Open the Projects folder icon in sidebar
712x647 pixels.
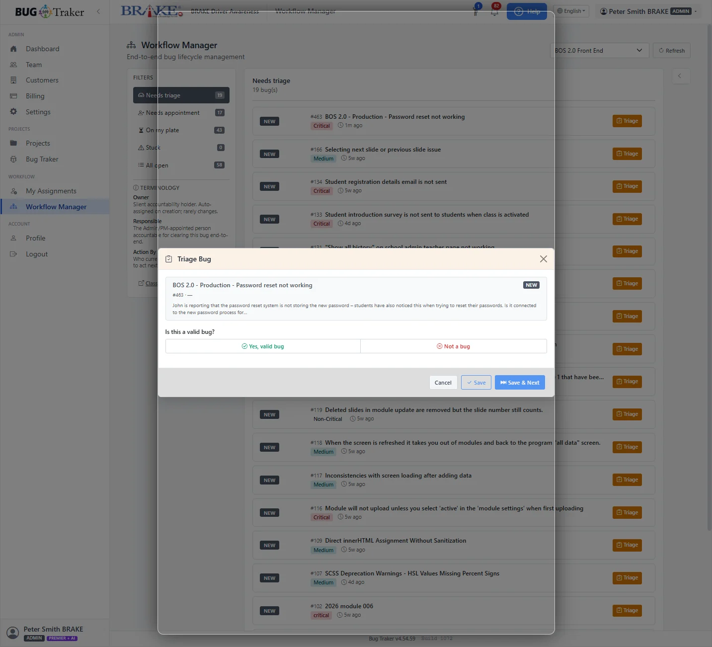(13, 143)
